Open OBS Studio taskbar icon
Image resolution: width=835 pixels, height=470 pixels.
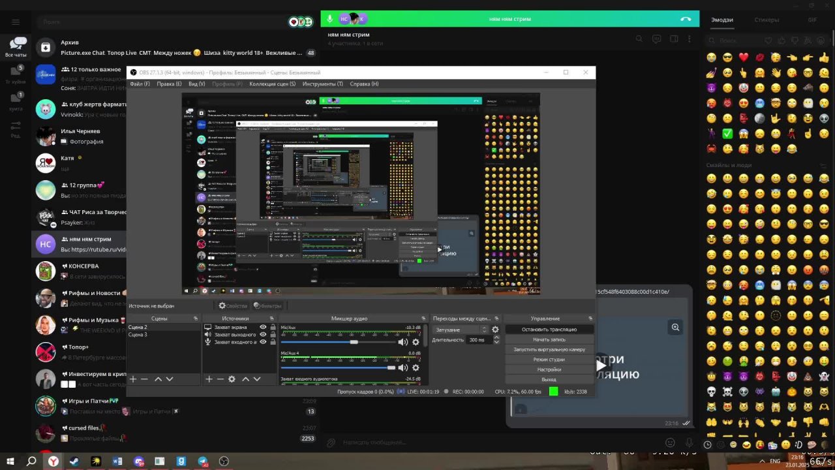click(224, 461)
